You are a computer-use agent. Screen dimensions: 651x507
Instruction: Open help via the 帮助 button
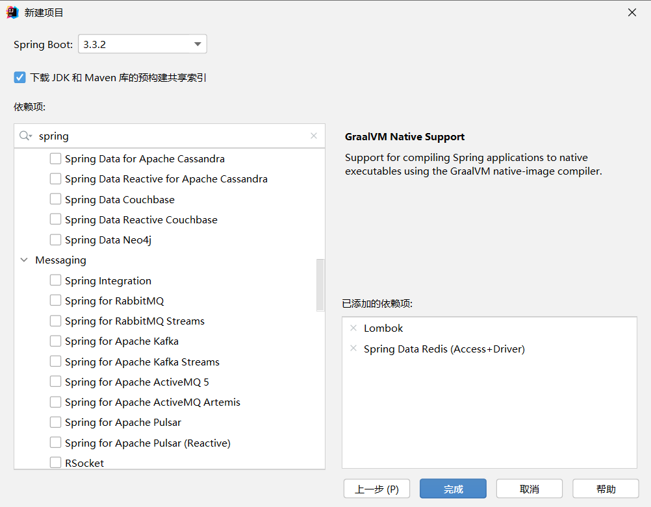(606, 488)
